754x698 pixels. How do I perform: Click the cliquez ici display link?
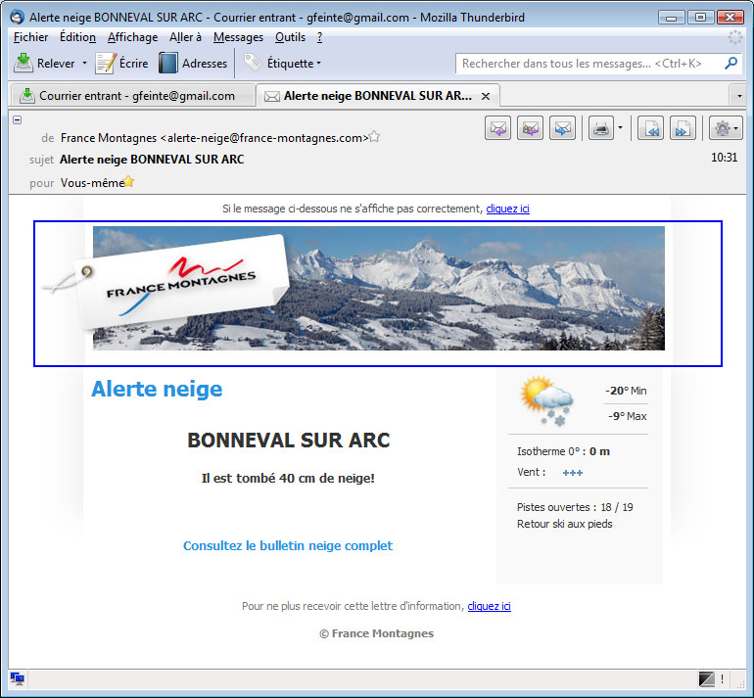[x=507, y=209]
